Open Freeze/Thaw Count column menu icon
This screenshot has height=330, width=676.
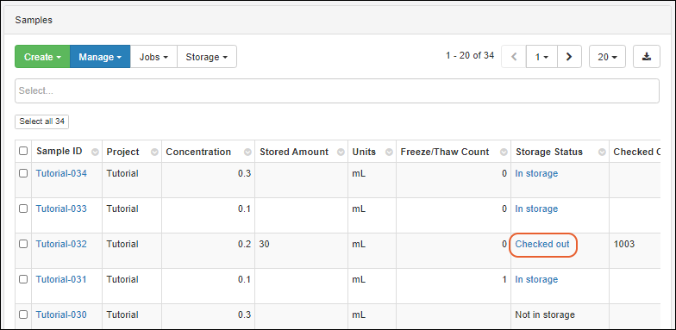click(x=504, y=152)
